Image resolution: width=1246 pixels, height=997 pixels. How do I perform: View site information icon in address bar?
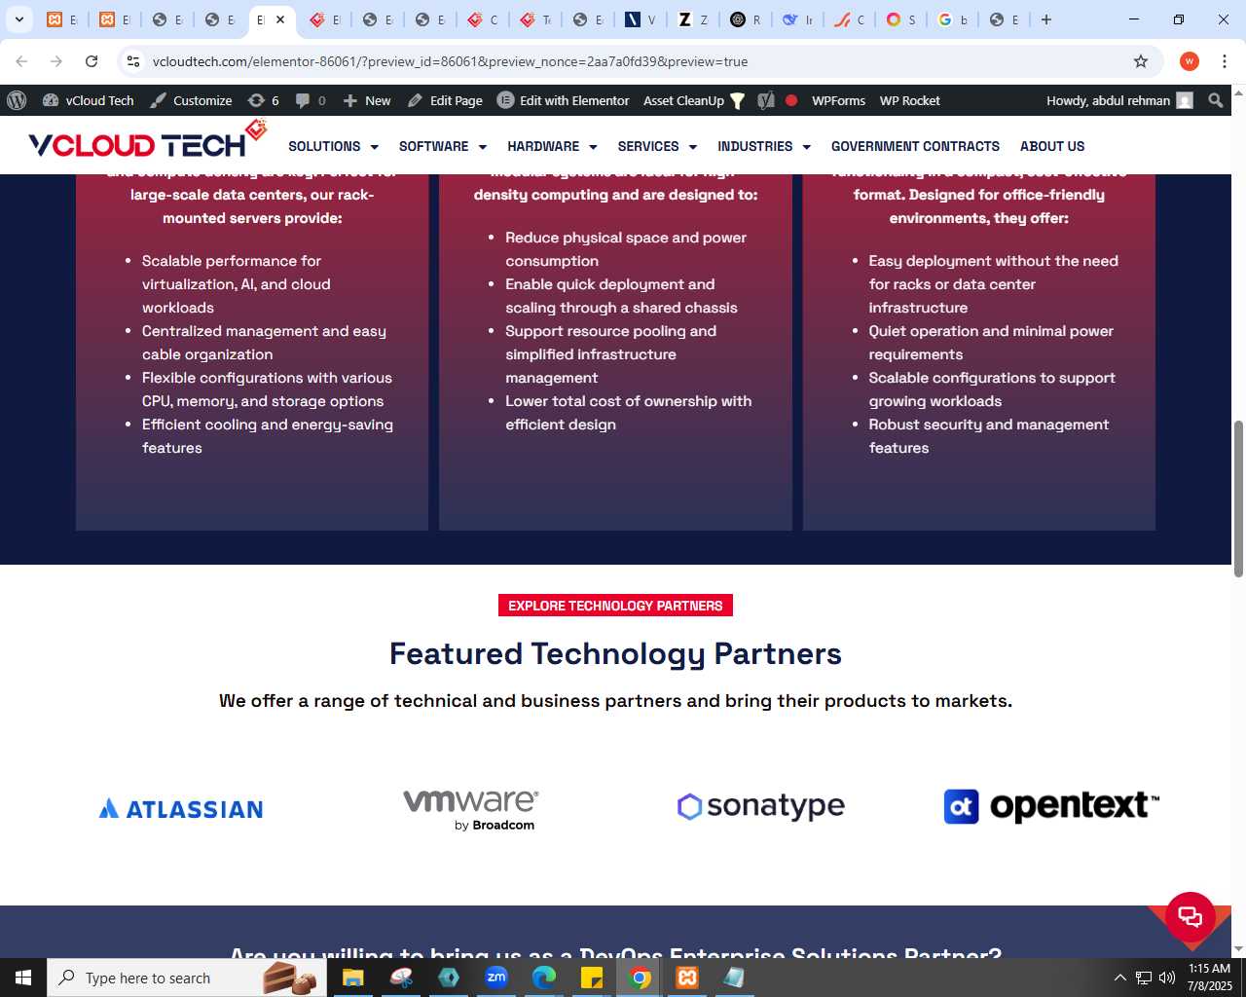point(133,61)
